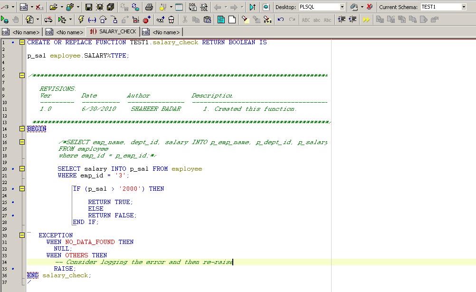Collapse the BEGIN block fold marker

pyautogui.click(x=22, y=128)
